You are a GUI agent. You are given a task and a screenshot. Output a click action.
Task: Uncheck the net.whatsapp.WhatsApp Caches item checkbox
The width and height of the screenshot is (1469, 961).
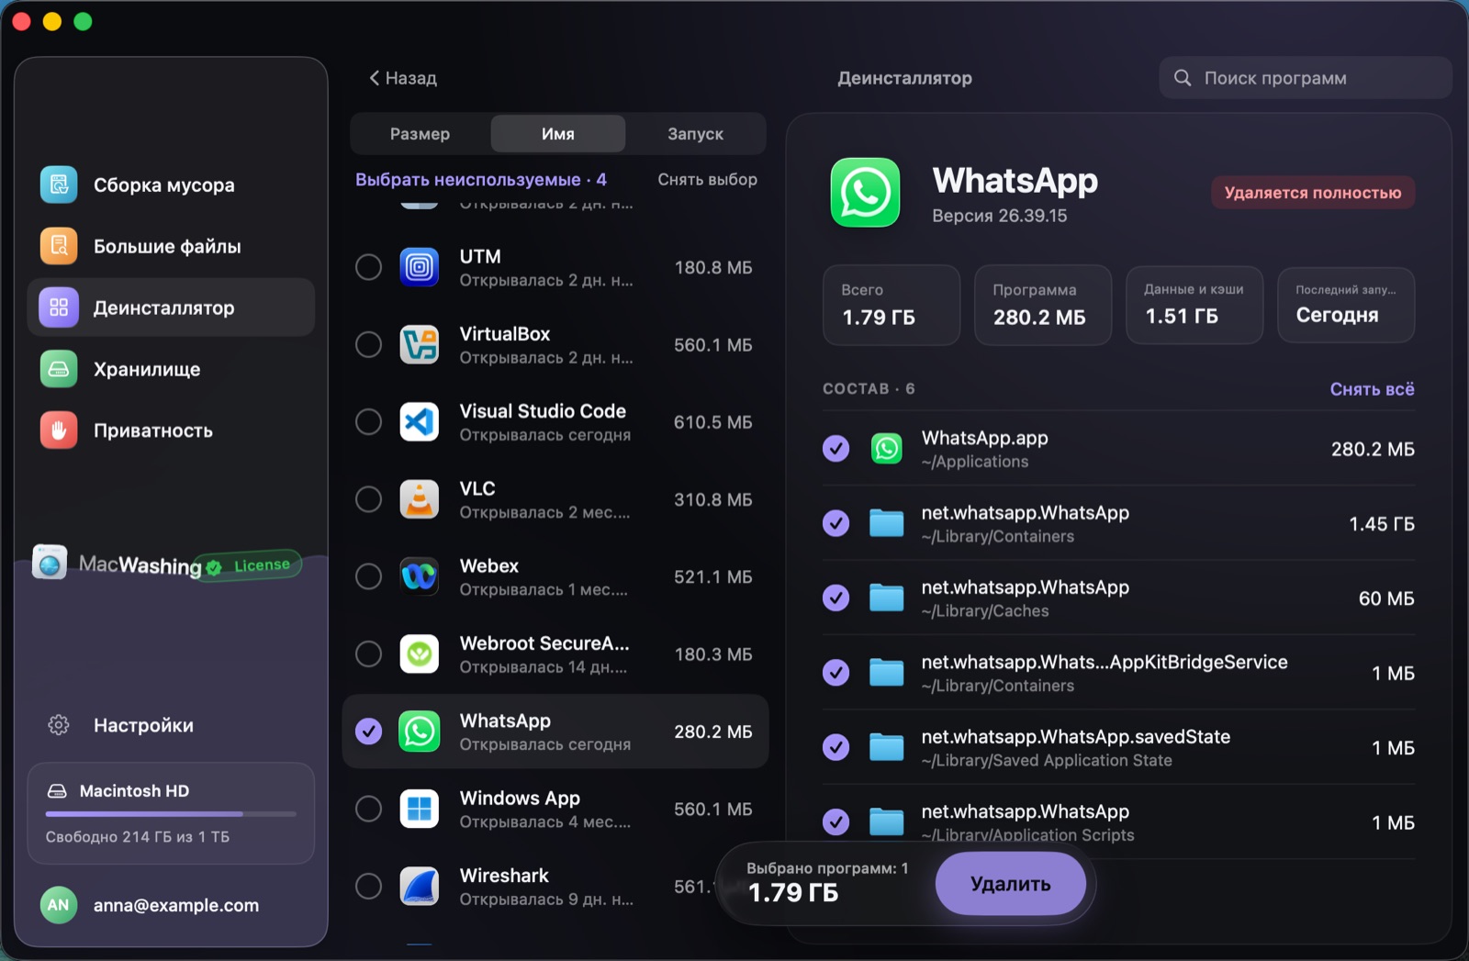pos(835,598)
